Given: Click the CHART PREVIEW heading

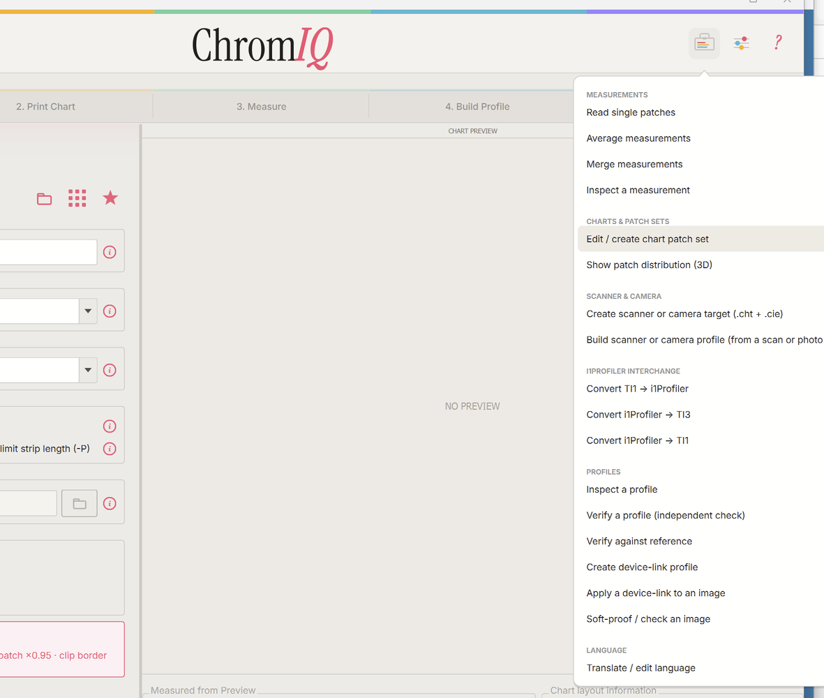Looking at the screenshot, I should pos(472,131).
